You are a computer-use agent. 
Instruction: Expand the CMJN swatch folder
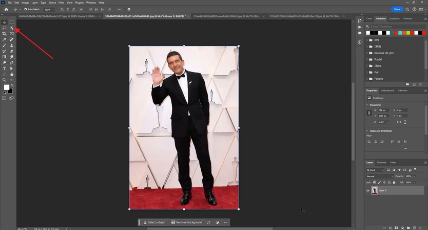[367, 47]
